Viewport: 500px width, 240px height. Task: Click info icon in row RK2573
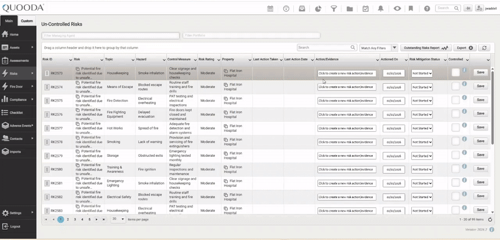click(x=464, y=70)
